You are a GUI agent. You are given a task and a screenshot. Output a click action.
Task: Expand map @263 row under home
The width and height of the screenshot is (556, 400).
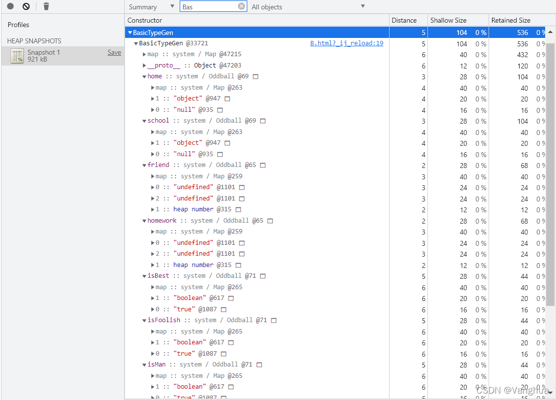(x=153, y=88)
